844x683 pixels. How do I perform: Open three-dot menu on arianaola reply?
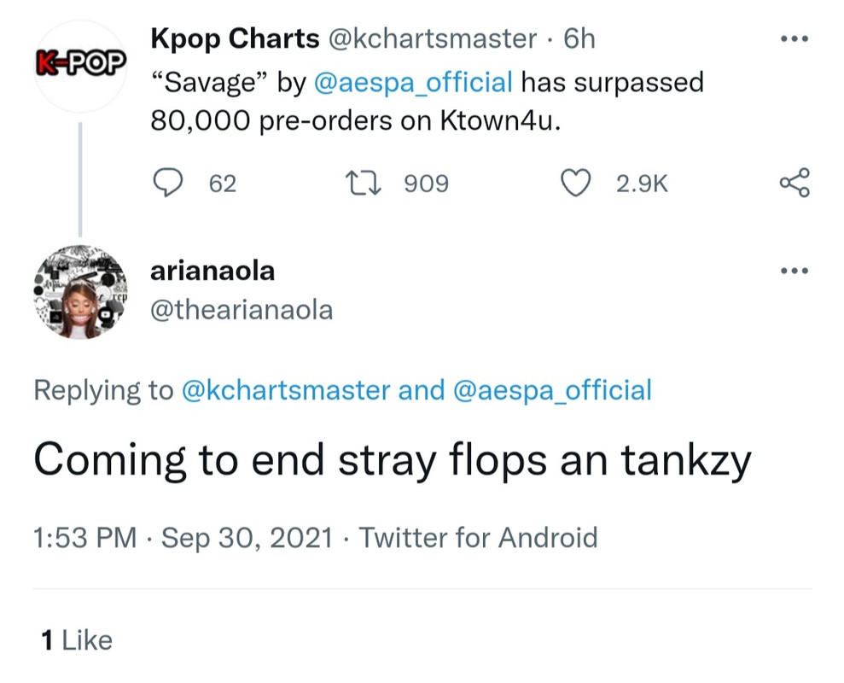[x=795, y=271]
